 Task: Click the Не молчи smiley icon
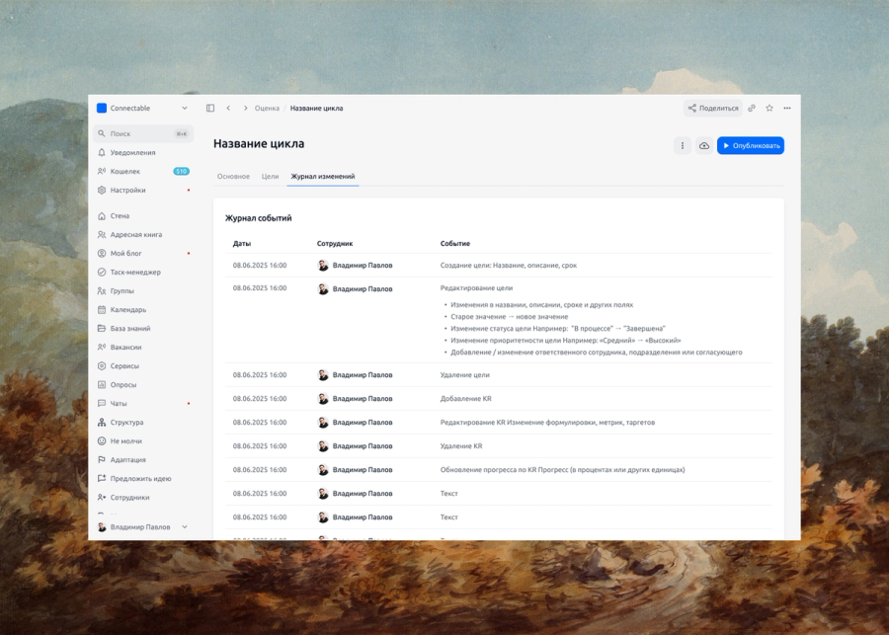coord(102,441)
